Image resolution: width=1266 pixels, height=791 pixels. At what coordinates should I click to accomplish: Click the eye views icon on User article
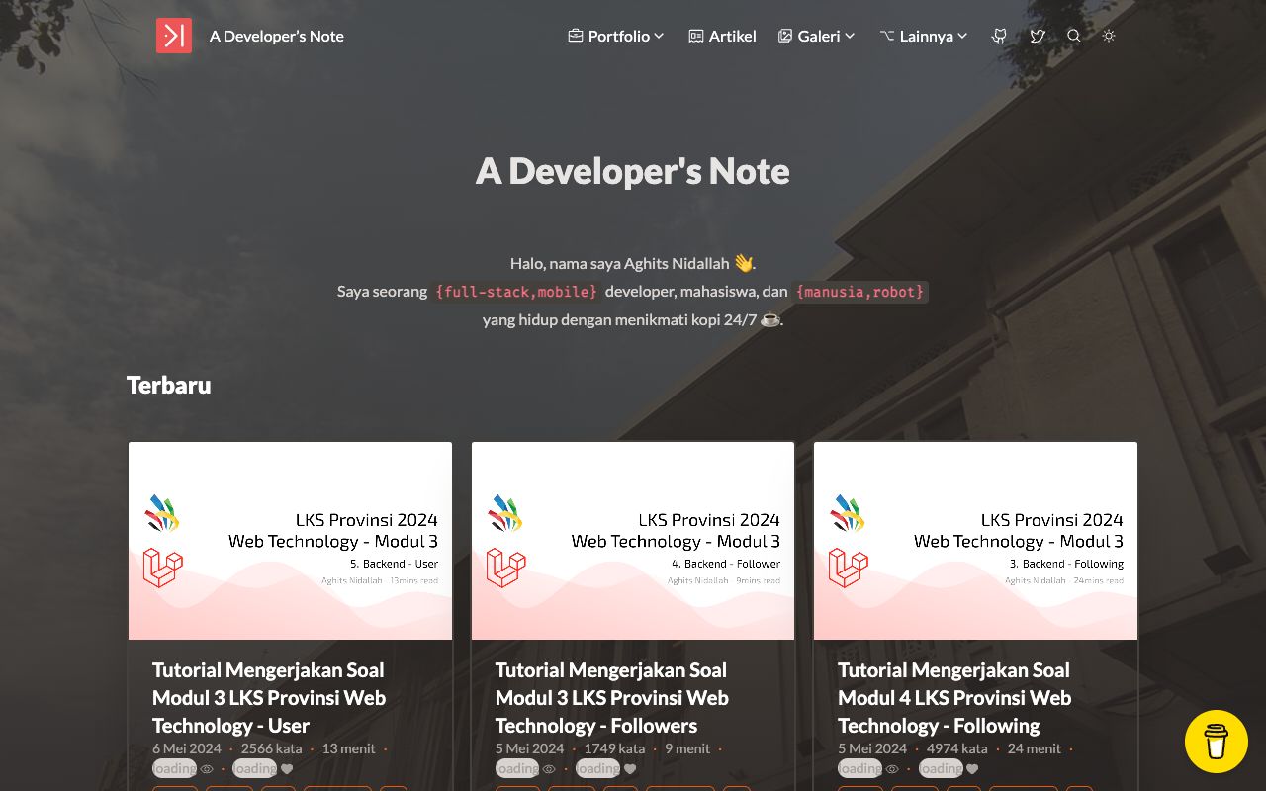[x=207, y=768]
